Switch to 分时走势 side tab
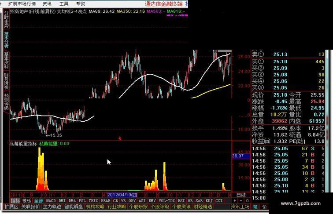 tap(6, 19)
